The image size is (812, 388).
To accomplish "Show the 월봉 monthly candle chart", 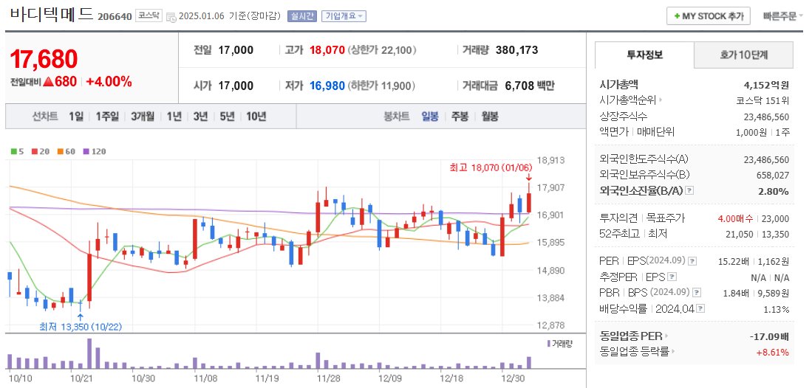I will [489, 117].
